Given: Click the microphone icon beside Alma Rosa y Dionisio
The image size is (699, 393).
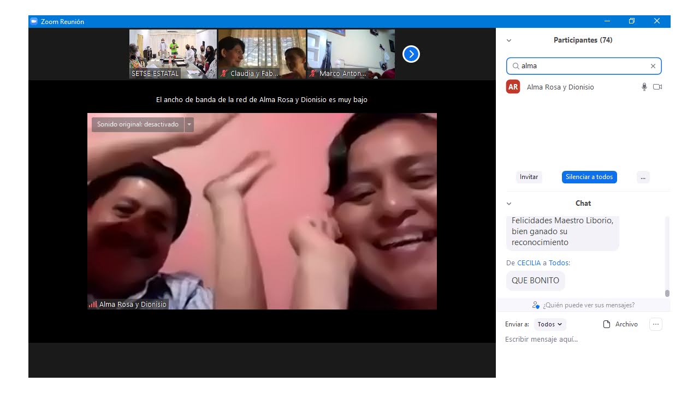Looking at the screenshot, I should point(644,87).
